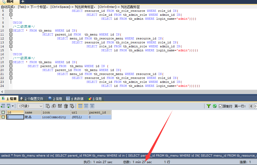Viewport: 257px width, 165px height.
Task: Click the previous page arrow button
Action: 251,106
